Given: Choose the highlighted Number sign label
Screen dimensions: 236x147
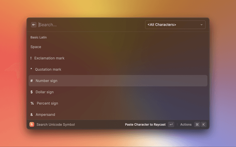Looking at the screenshot, I should tap(46, 81).
